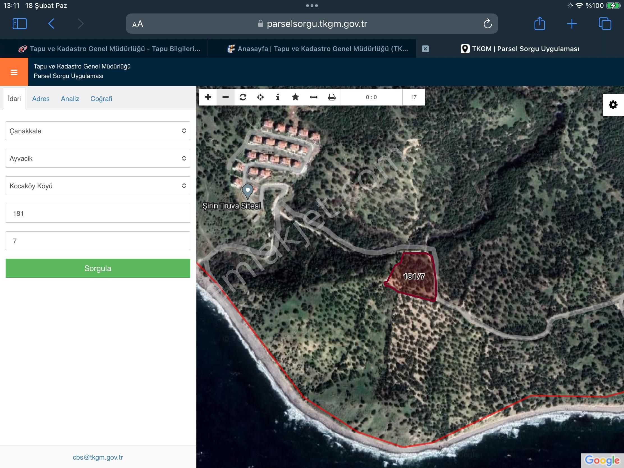The image size is (624, 468).
Task: Click the parsel field containing 7
Action: pyautogui.click(x=98, y=241)
